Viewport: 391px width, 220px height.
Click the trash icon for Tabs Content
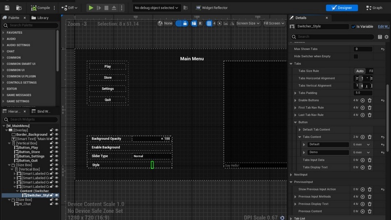(370, 137)
